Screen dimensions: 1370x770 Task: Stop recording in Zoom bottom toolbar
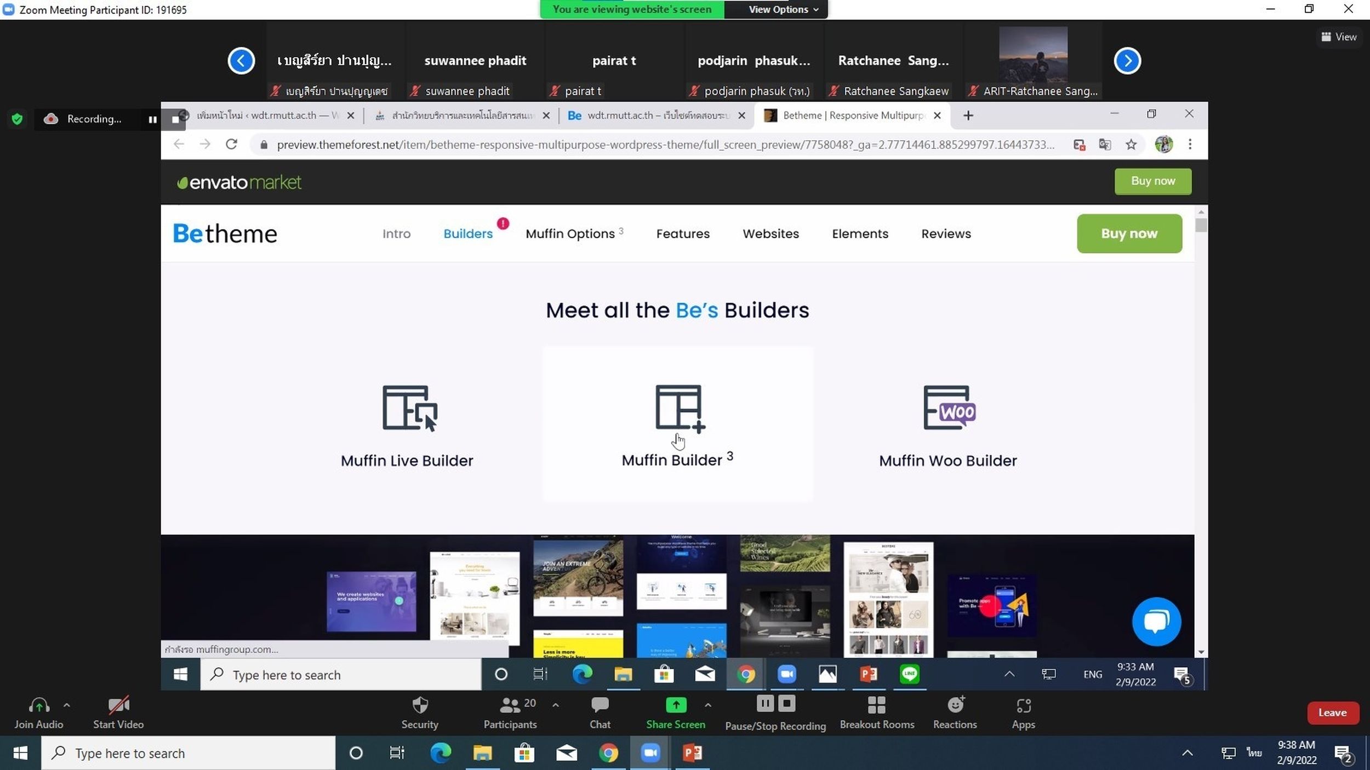786,703
